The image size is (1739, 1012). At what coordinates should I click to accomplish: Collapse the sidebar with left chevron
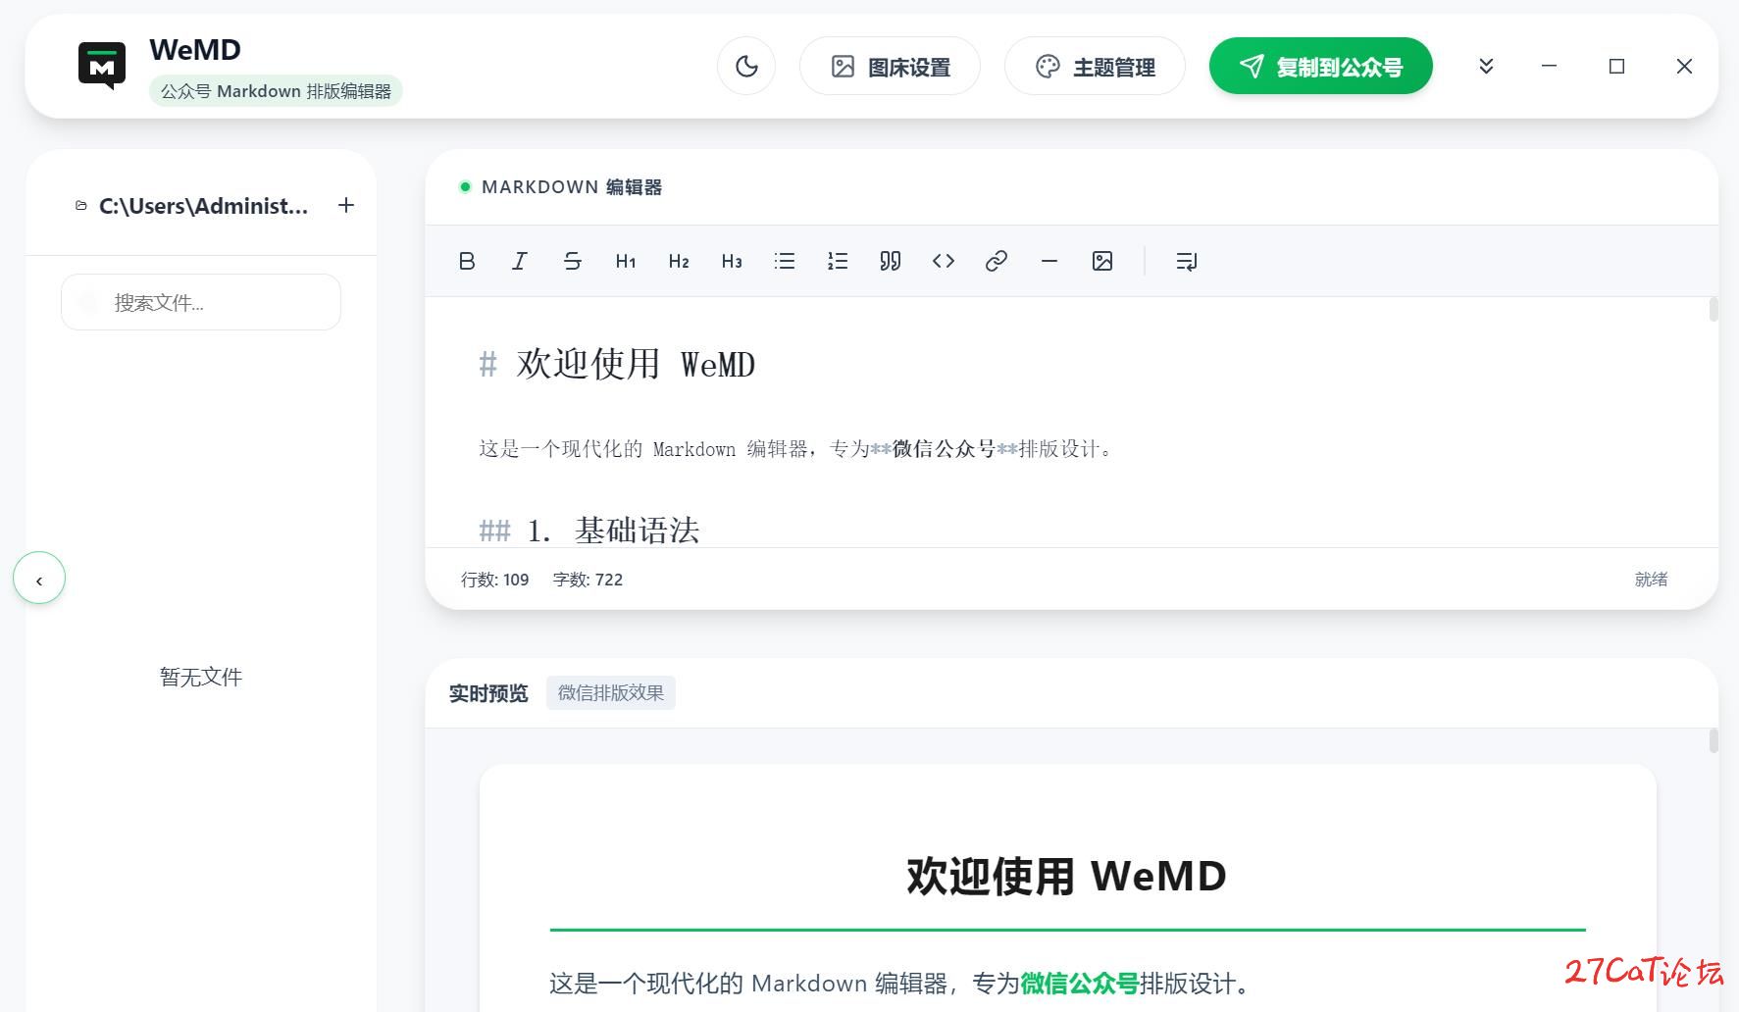39,579
